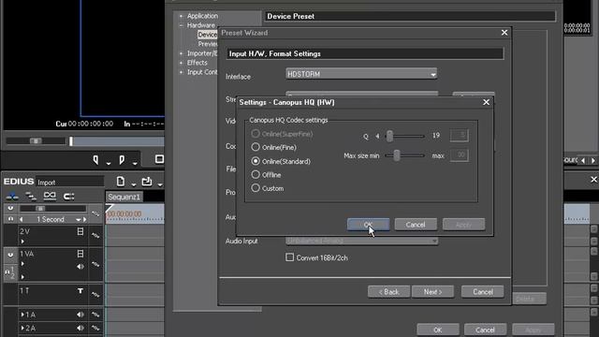The image size is (599, 337).
Task: Open the Set Out point options arrow
Action: [x=135, y=163]
